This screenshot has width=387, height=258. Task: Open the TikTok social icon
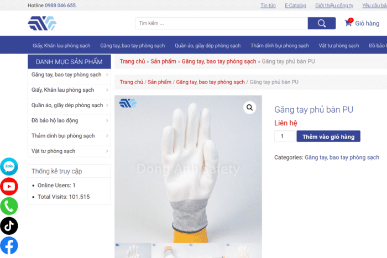(9, 226)
